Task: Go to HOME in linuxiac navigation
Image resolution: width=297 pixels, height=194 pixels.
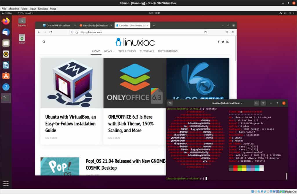Action: 96,51
